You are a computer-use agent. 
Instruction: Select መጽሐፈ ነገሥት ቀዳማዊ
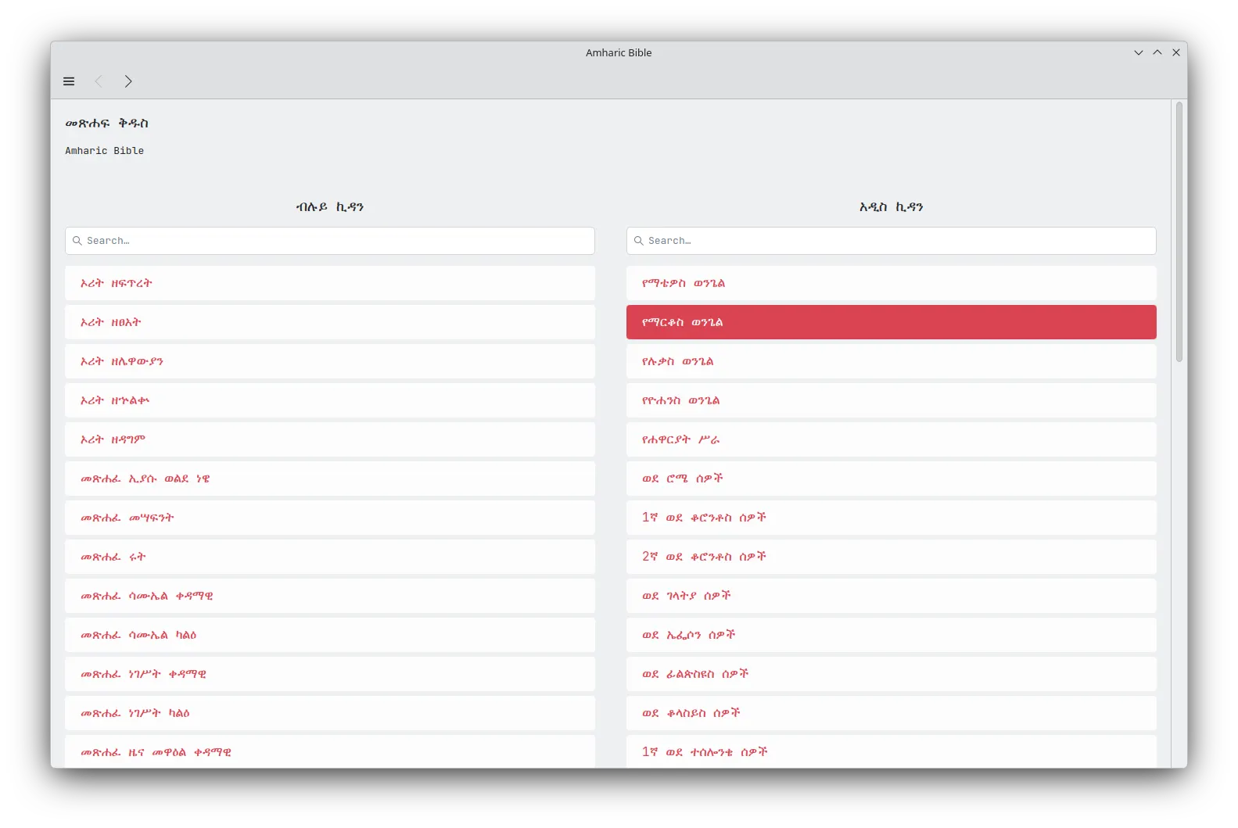point(330,674)
